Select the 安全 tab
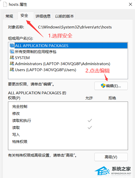Viewport: 135px width, 178px height. pyautogui.click(x=24, y=16)
